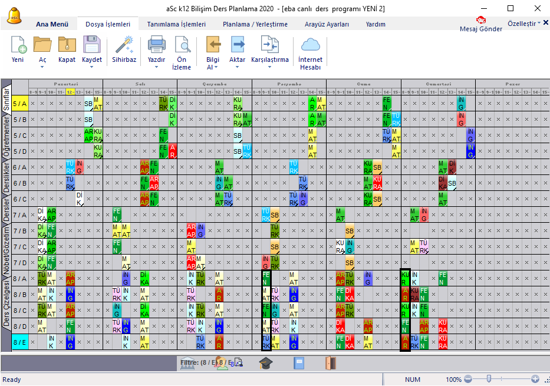This screenshot has width=550, height=386.
Task: Expand the Kaydet dropdown arrow
Action: pyautogui.click(x=92, y=67)
